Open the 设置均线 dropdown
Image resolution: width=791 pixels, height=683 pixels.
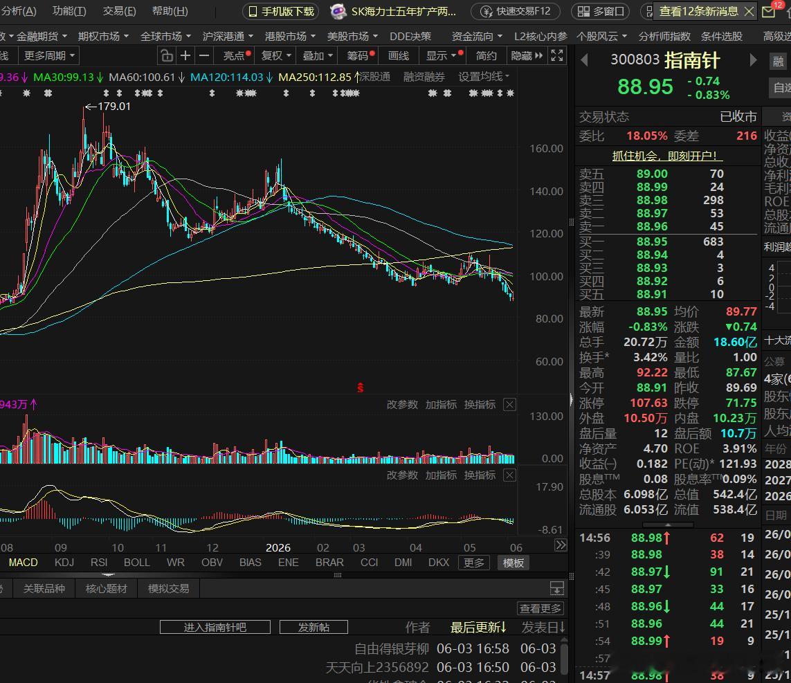point(484,77)
